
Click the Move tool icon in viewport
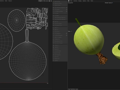pos(72,31)
